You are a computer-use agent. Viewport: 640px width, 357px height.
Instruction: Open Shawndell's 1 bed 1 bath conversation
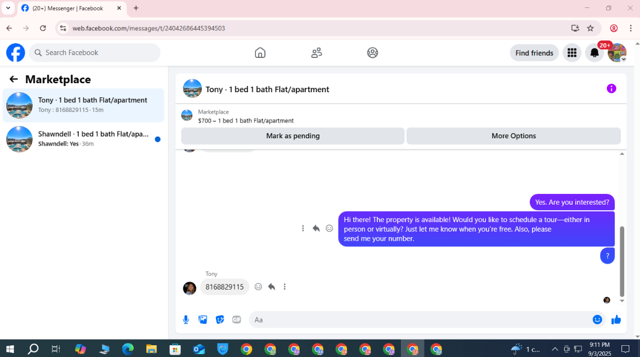pos(83,139)
